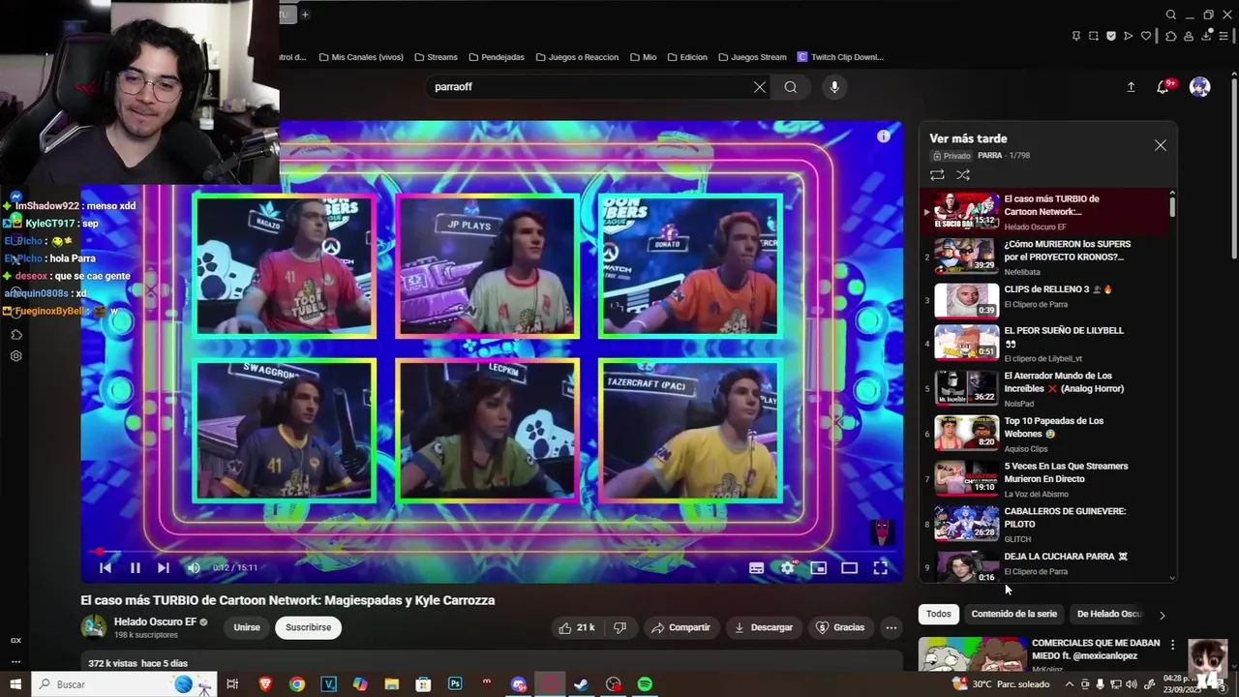This screenshot has width=1239, height=697.
Task: Click the Compartir button
Action: [680, 627]
